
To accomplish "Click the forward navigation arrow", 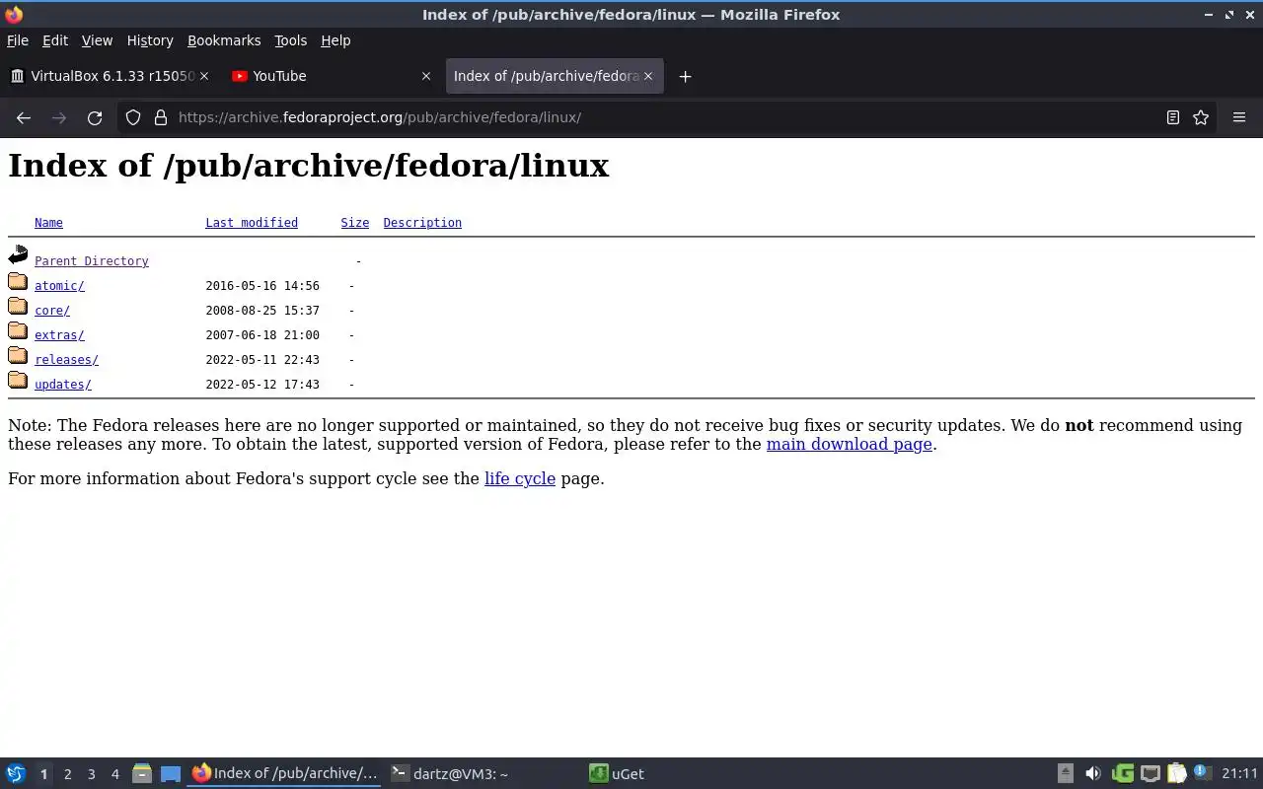I will tap(59, 117).
